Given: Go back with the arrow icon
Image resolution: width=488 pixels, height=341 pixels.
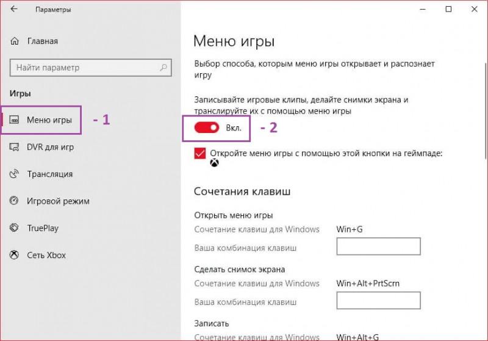Looking at the screenshot, I should 14,9.
